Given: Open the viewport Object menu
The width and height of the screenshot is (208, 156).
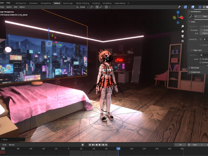Looking at the screenshot, I should [x=22, y=7].
